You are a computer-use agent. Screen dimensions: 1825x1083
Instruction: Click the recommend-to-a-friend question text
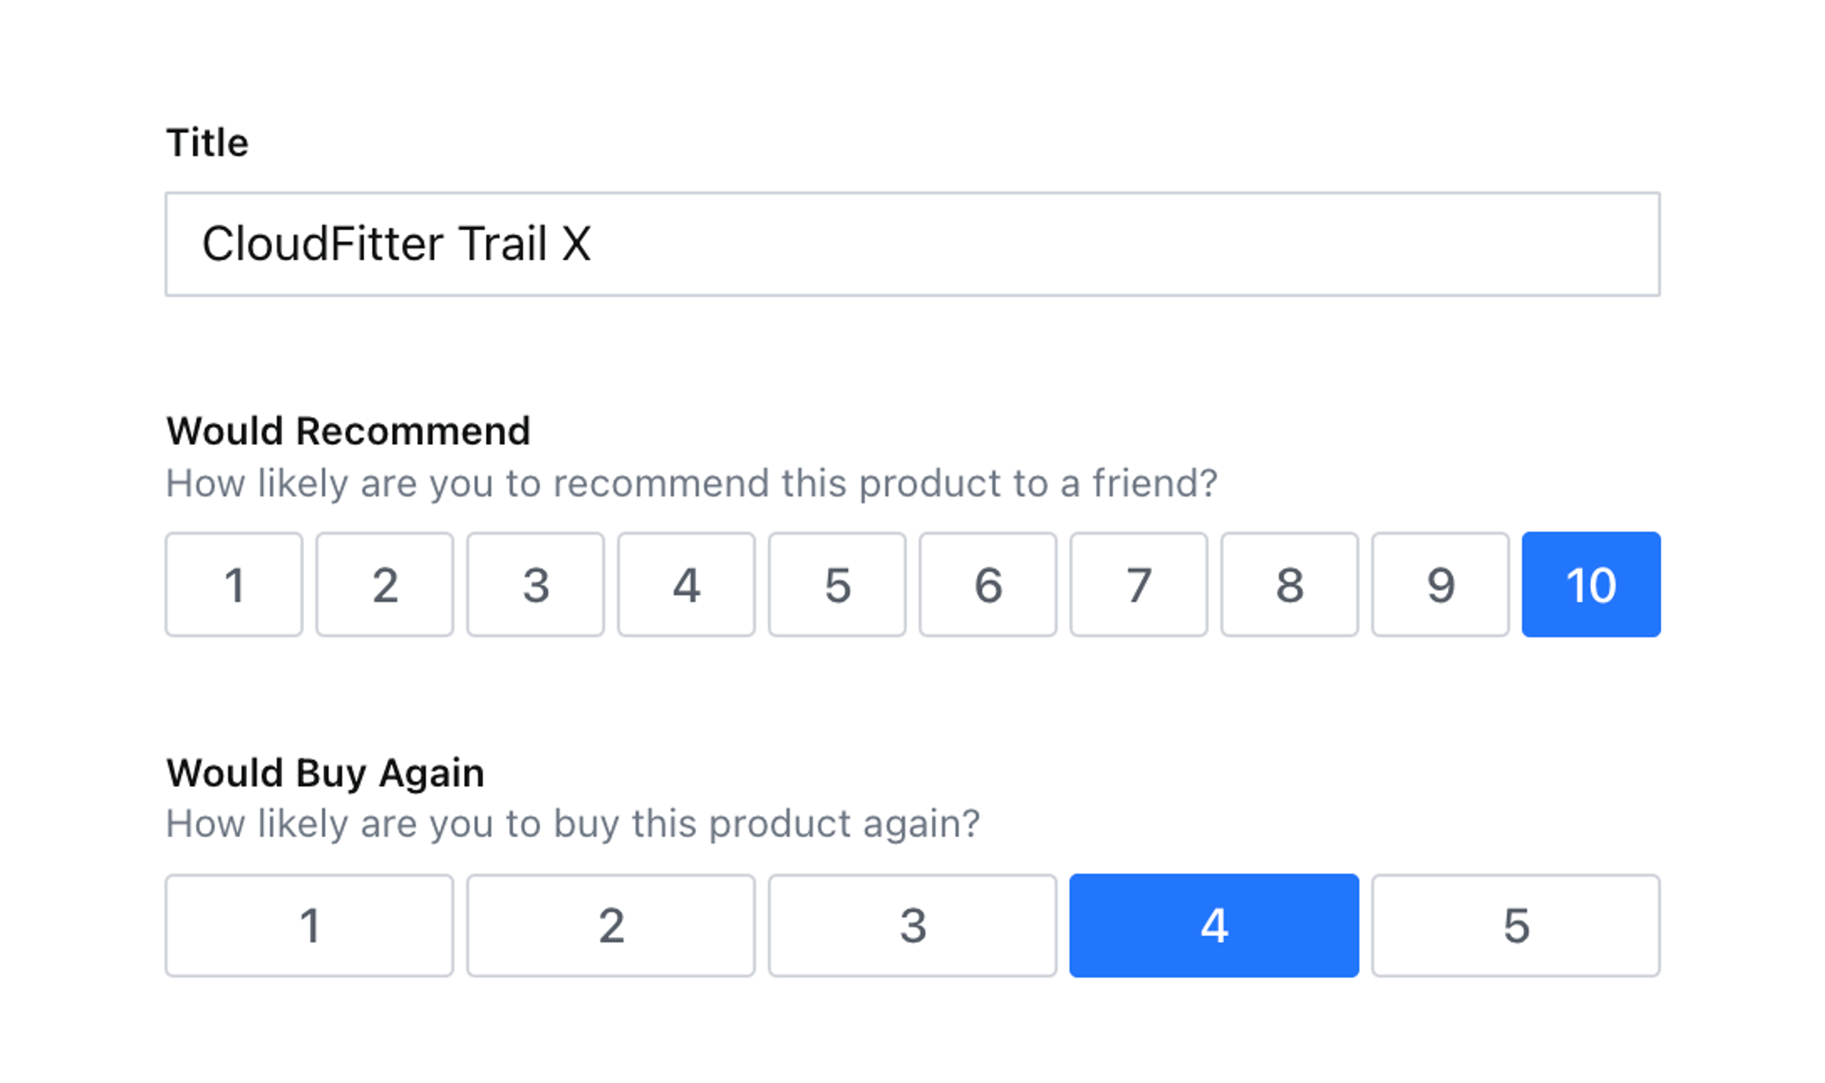pyautogui.click(x=691, y=483)
